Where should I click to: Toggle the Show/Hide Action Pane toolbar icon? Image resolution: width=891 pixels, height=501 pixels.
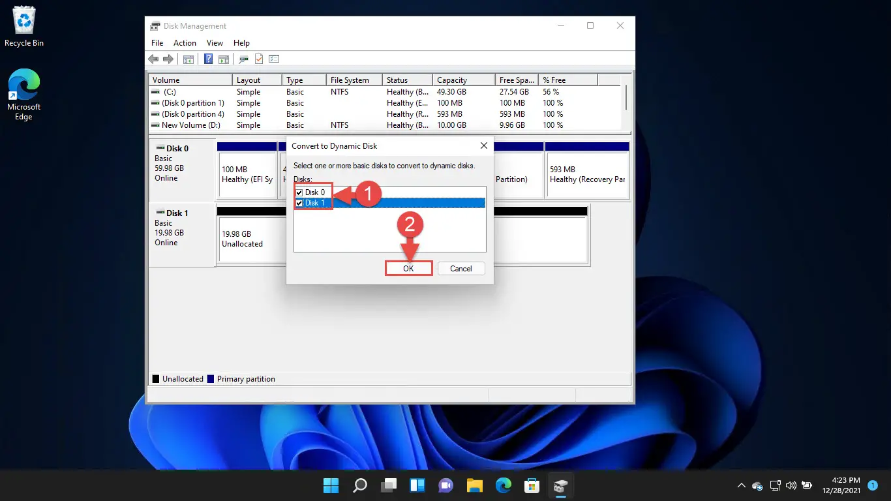tap(224, 59)
